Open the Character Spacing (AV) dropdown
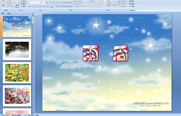 (44, 6)
